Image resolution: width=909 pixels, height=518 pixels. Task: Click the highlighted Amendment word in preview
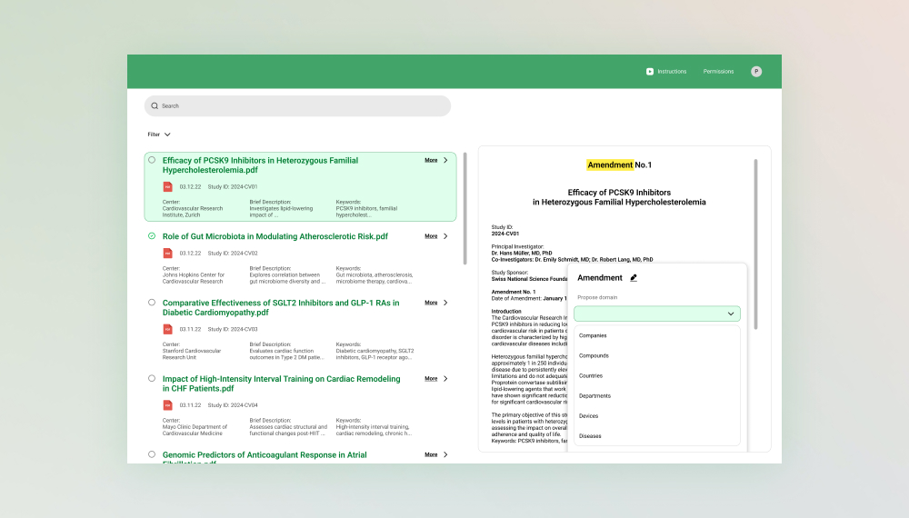coord(610,165)
